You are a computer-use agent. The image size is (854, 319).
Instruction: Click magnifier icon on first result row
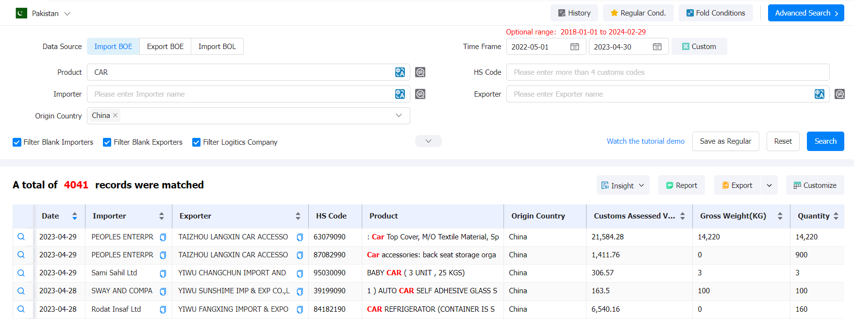[x=21, y=237]
